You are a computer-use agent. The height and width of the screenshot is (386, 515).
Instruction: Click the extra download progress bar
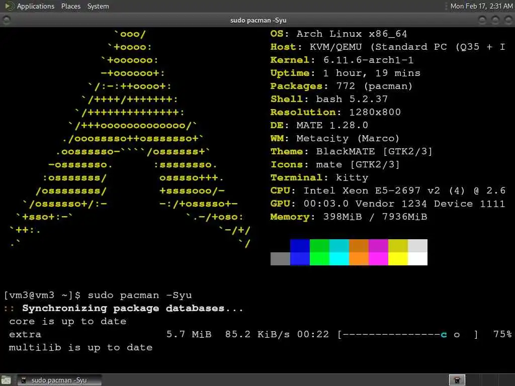(408, 334)
